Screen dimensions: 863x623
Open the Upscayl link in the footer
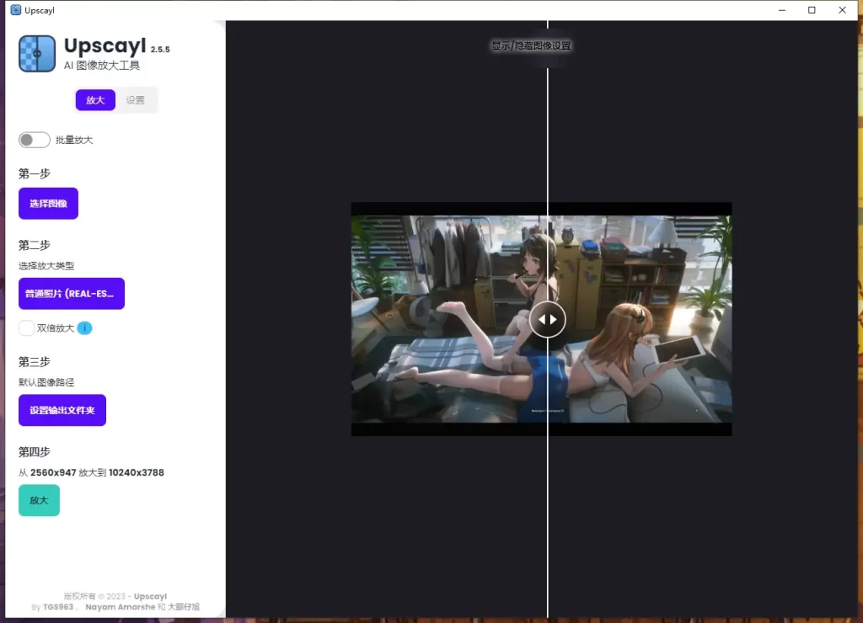[x=150, y=596]
